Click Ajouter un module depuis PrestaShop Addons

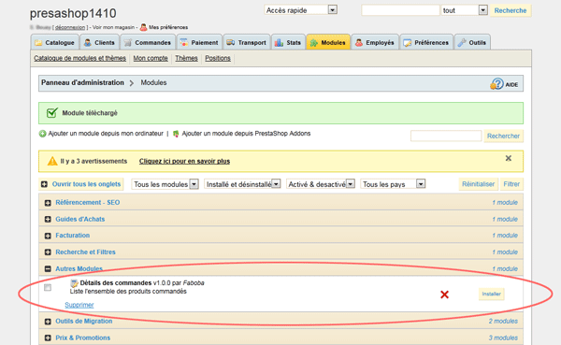(x=246, y=134)
